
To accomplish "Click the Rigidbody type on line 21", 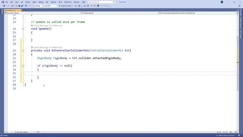I will pos(44,58).
